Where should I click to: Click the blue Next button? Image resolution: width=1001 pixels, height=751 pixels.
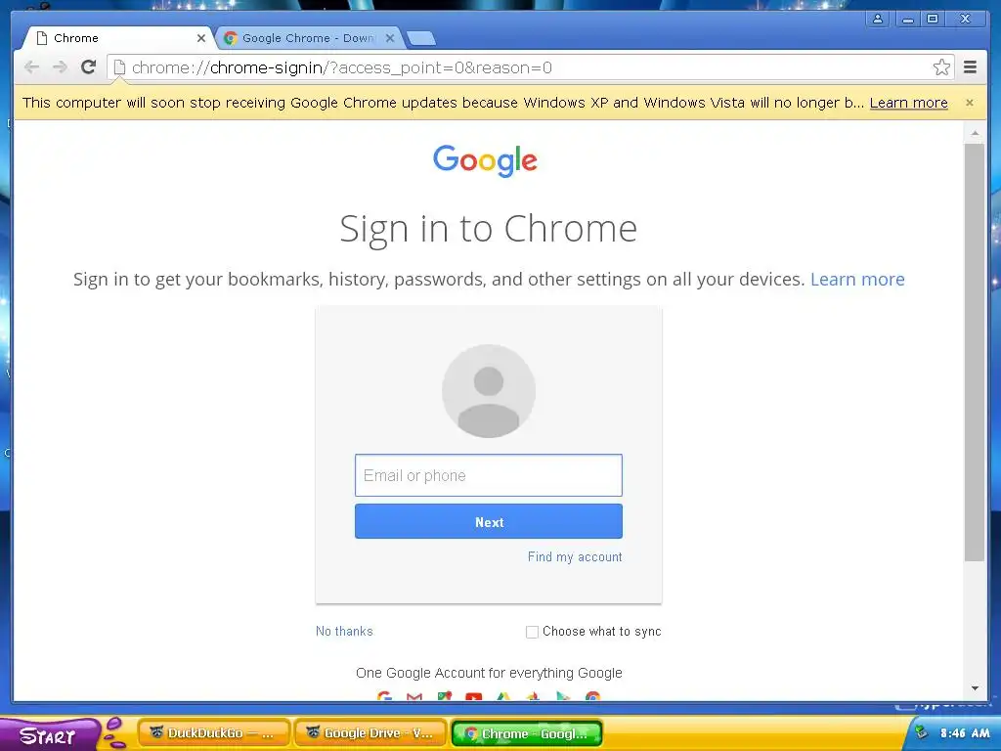coord(489,522)
